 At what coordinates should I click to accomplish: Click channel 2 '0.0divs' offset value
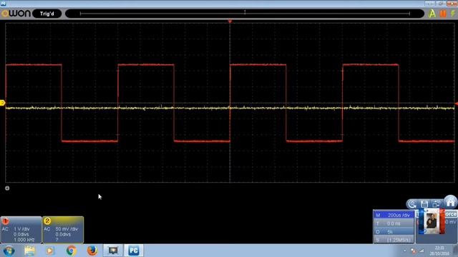pyautogui.click(x=63, y=234)
